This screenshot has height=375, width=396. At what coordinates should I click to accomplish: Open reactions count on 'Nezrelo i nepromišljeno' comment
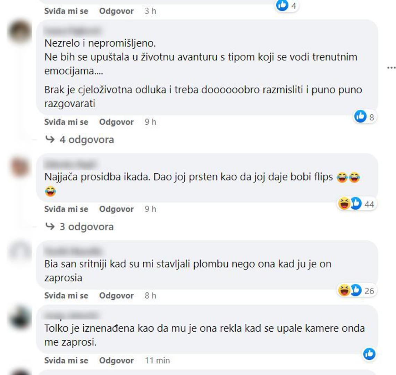click(x=365, y=117)
